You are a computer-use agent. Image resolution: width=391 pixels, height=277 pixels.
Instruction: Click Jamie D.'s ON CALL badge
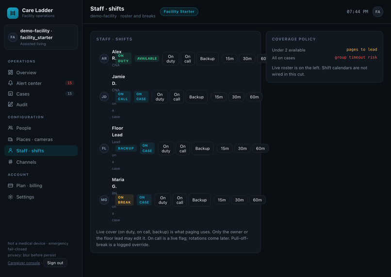(123, 96)
